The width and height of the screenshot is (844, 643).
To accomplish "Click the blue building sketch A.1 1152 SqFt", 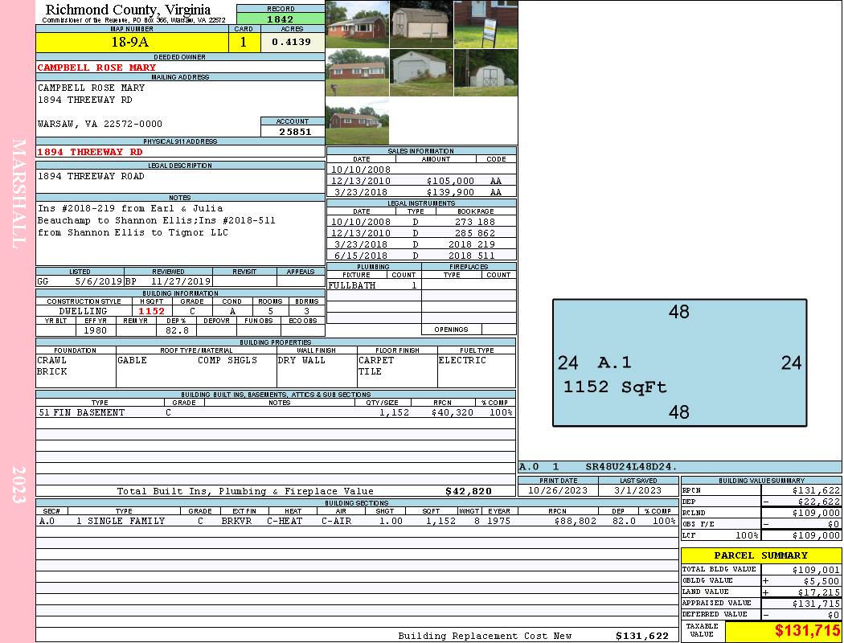I will (x=679, y=362).
